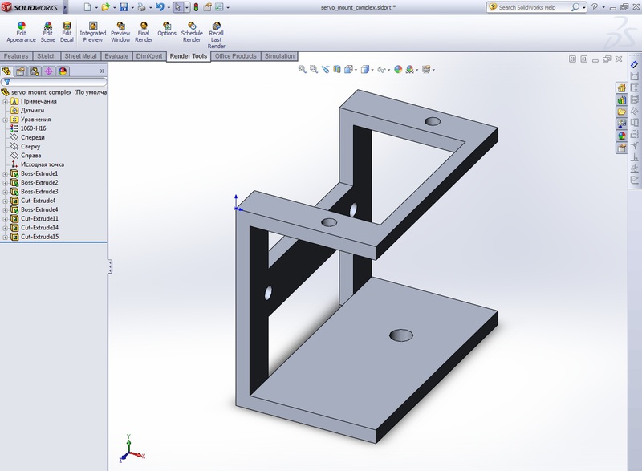Switch to the Evaluate tab

pyautogui.click(x=116, y=56)
